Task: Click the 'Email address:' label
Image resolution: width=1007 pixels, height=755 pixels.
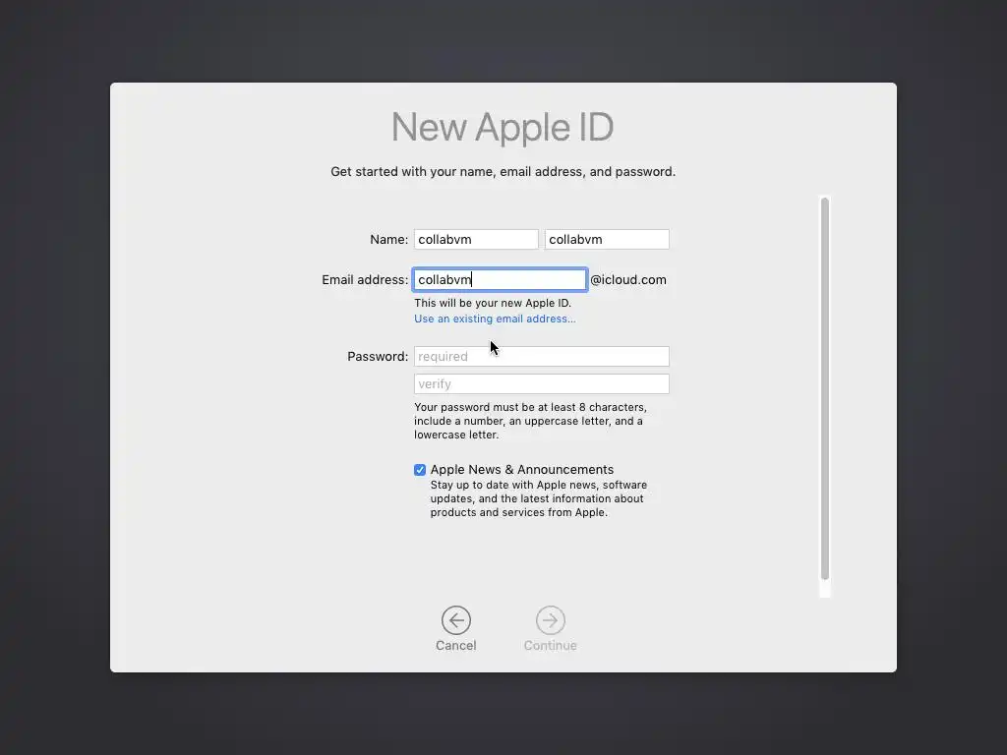Action: coord(365,280)
